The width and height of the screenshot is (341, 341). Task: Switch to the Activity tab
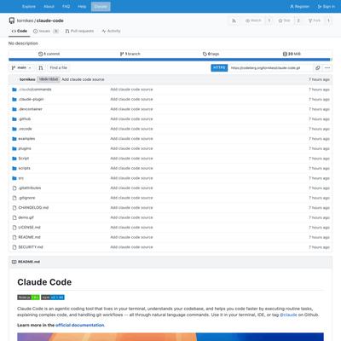pos(111,31)
